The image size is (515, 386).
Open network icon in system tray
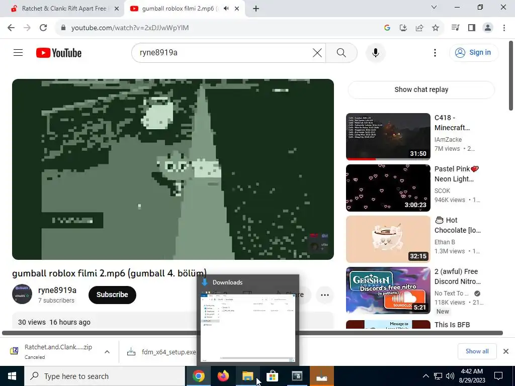438,376
